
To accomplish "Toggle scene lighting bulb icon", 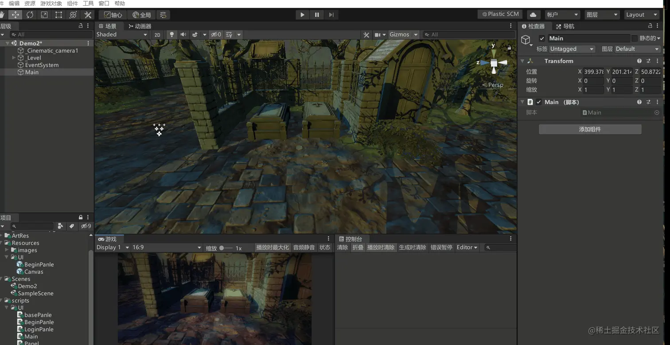I will [x=172, y=35].
